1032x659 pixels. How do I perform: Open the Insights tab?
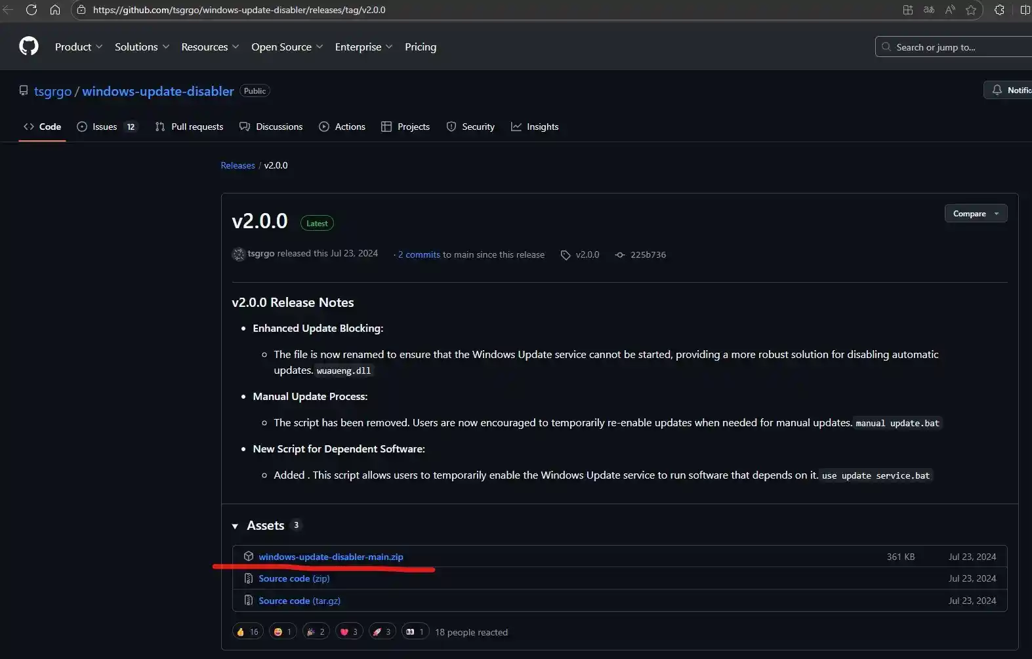[x=535, y=127]
